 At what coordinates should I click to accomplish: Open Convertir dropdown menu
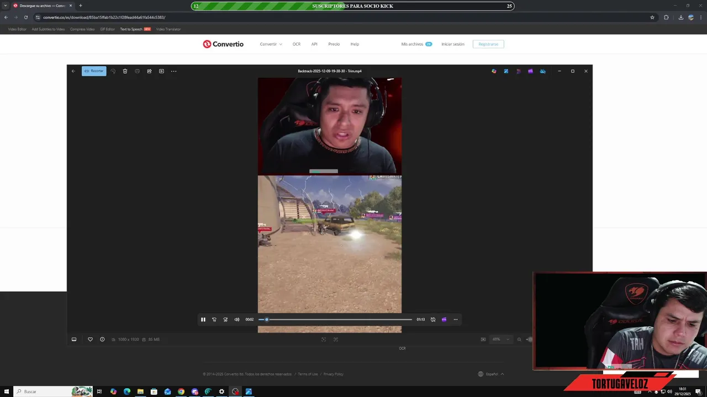pyautogui.click(x=271, y=44)
